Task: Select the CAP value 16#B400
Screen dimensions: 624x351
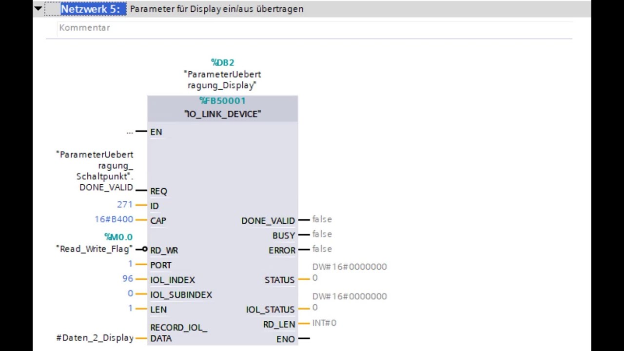Action: [x=114, y=219]
